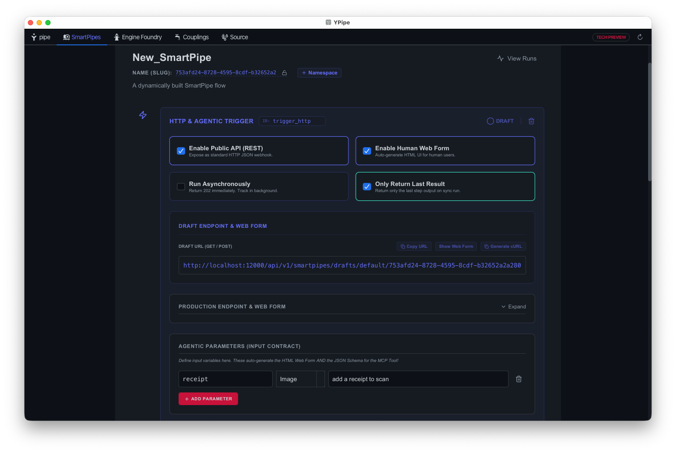Click 'A dynamically built SmartPipe flow' description
676x453 pixels.
point(179,85)
